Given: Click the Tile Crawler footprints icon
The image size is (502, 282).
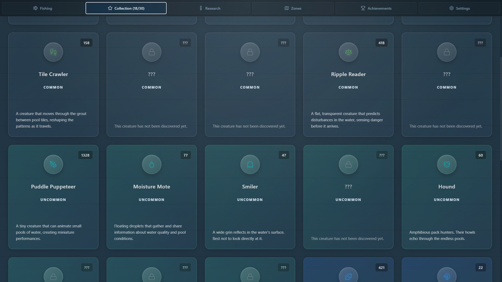Looking at the screenshot, I should tap(53, 52).
